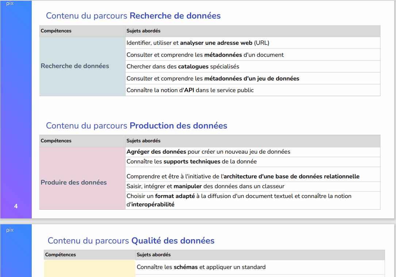Select heading 'Contenu du parcours Qualité des données'
396x277 pixels.
coord(131,241)
